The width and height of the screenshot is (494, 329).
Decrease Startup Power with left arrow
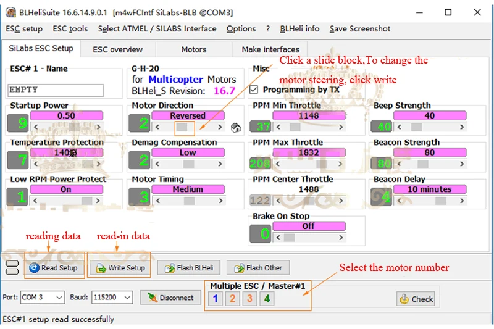click(35, 127)
